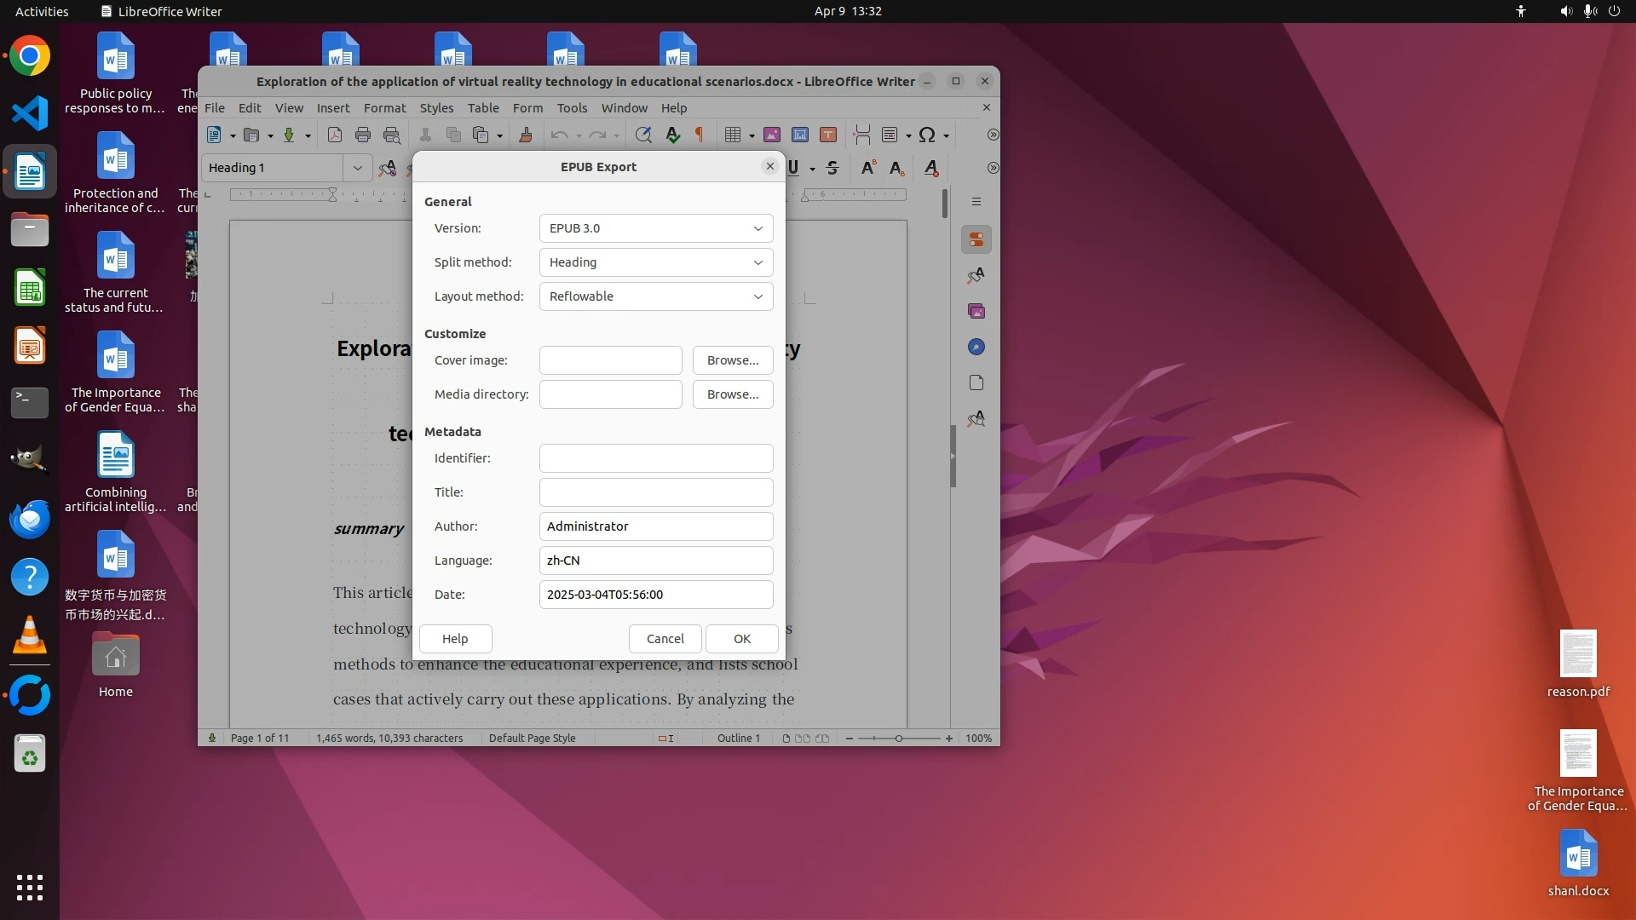Click Browse button for Cover image
This screenshot has height=920, width=1636.
tap(732, 360)
